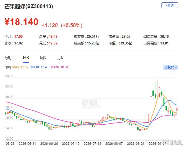185x147 pixels.
Task: Select the 日K chart tab
Action: point(26,58)
